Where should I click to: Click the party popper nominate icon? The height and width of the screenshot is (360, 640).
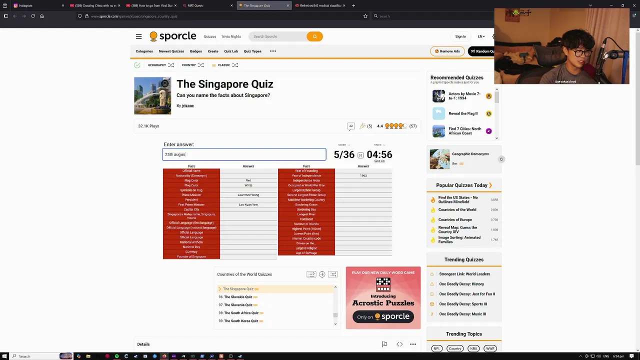tap(362, 126)
